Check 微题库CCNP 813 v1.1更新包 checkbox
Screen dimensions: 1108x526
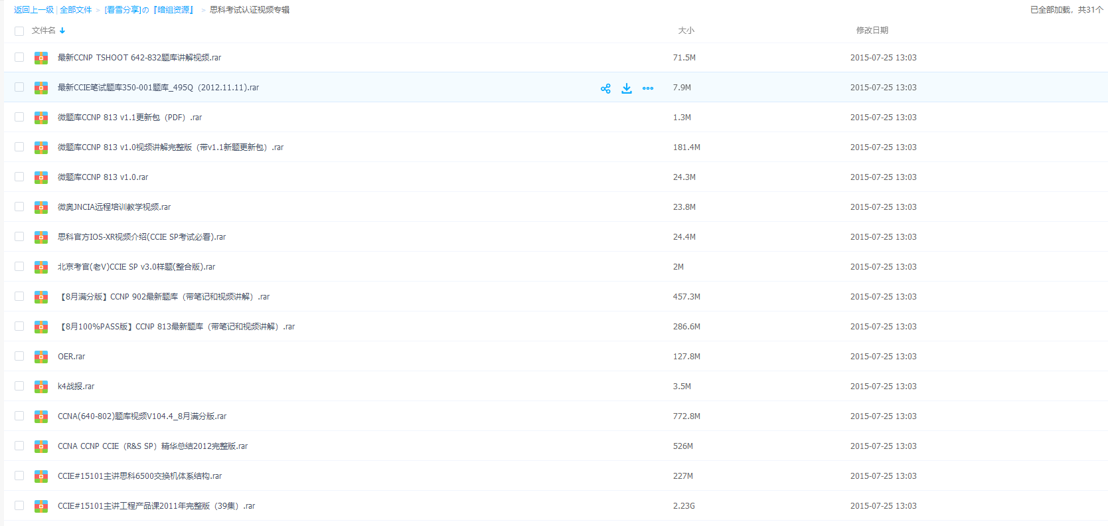coord(19,117)
